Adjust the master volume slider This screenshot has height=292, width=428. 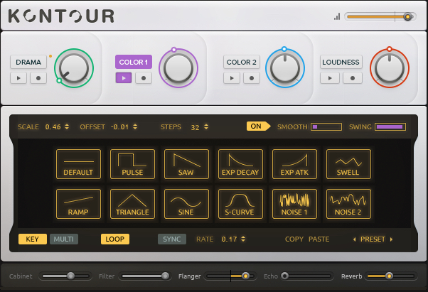(380, 16)
